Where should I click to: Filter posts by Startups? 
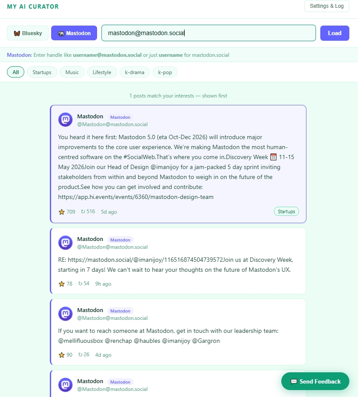click(42, 72)
